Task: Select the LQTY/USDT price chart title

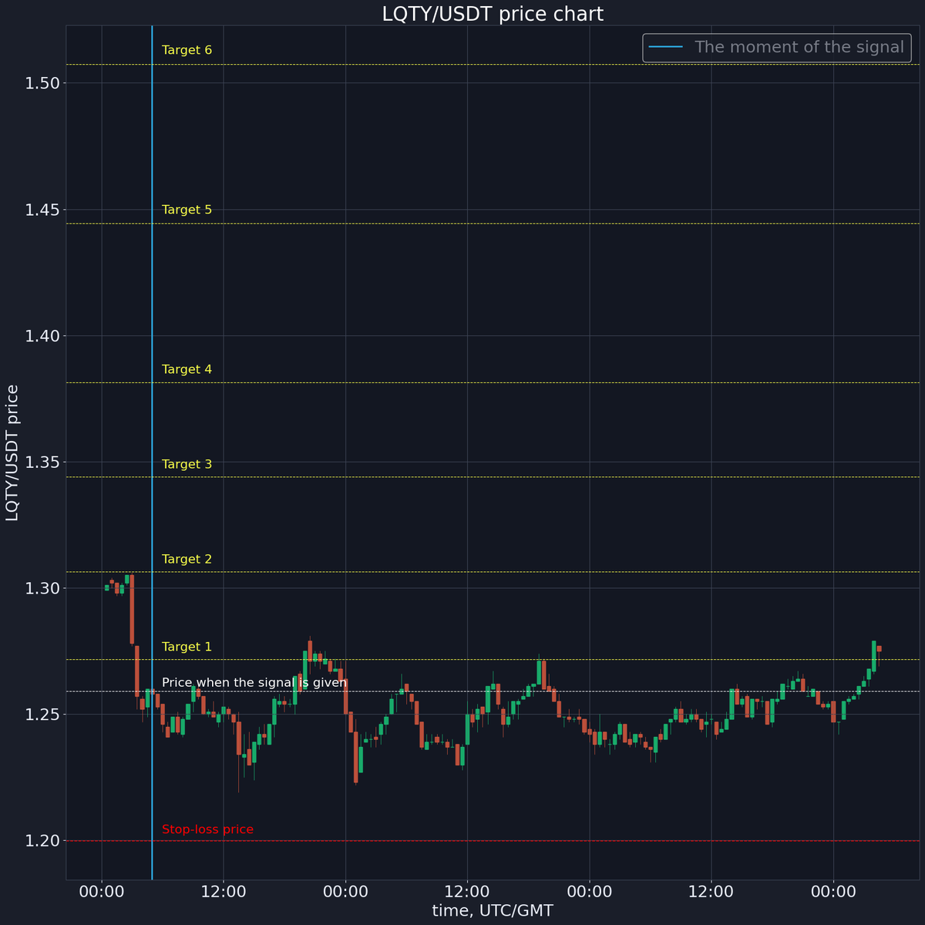Action: [492, 13]
